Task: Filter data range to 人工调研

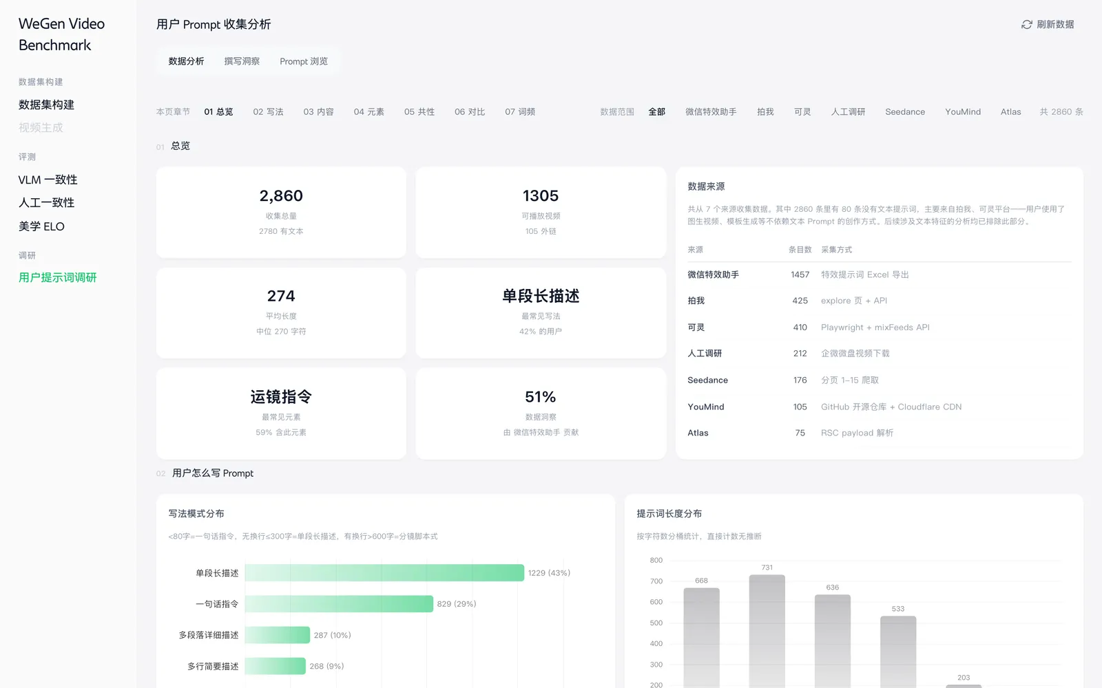Action: (x=848, y=111)
